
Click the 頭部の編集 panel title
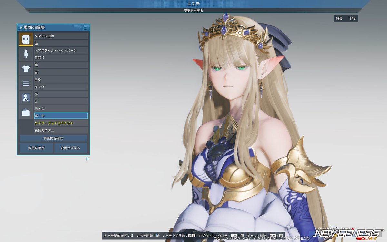click(x=34, y=28)
